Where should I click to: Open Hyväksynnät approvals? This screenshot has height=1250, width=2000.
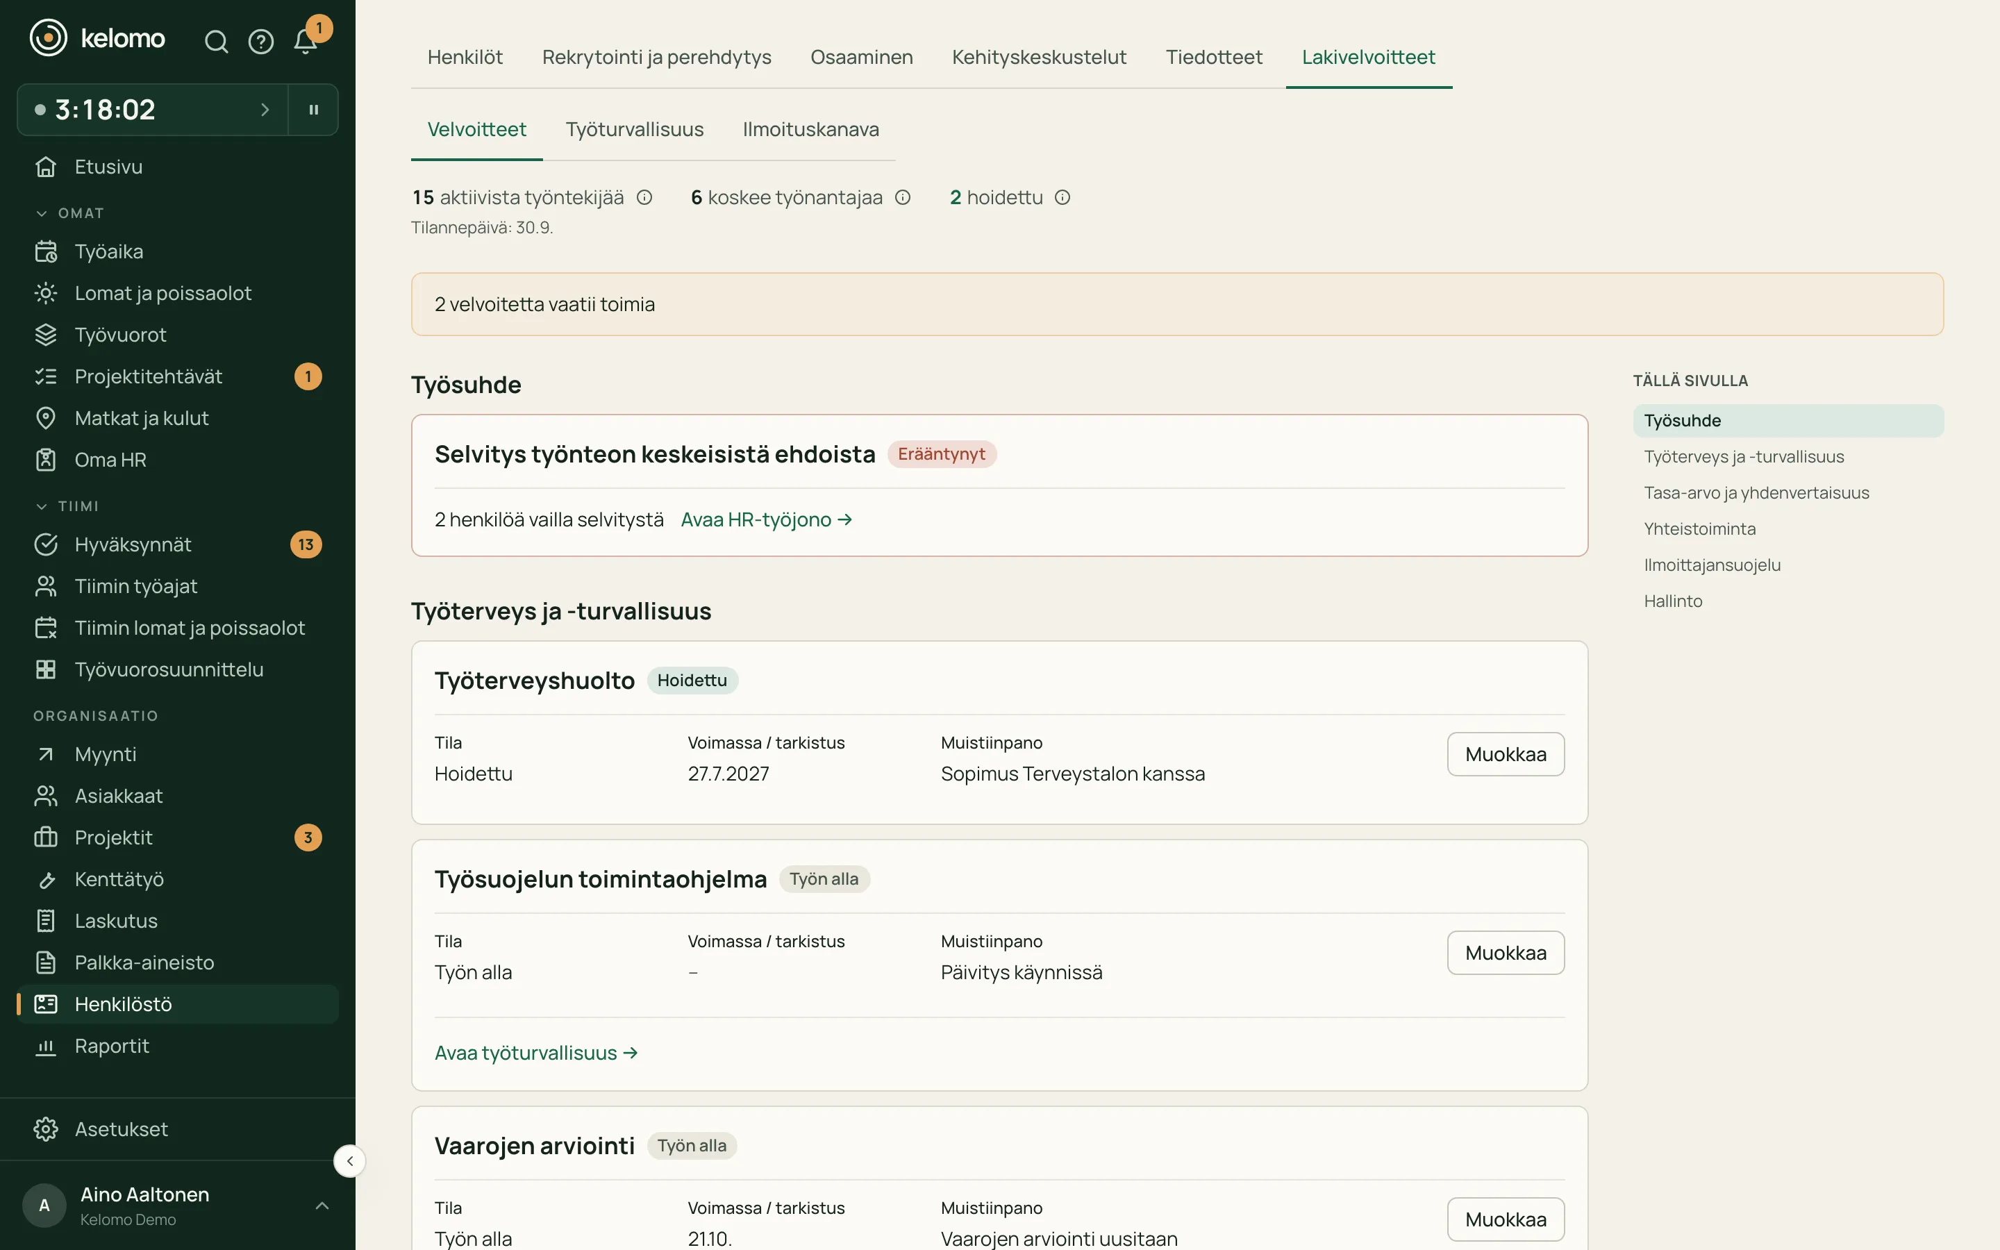coord(178,545)
